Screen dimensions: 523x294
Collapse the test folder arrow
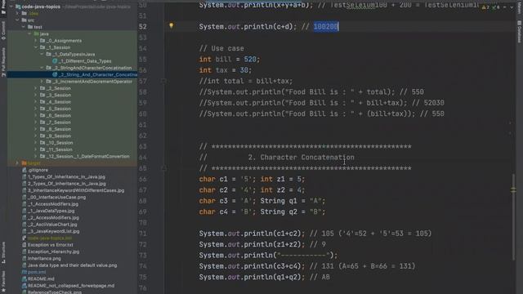(24, 27)
